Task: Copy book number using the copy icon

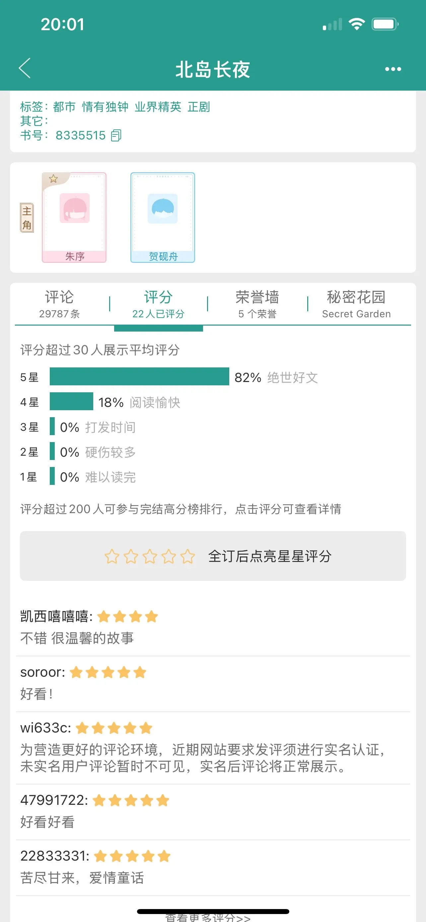Action: 116,135
